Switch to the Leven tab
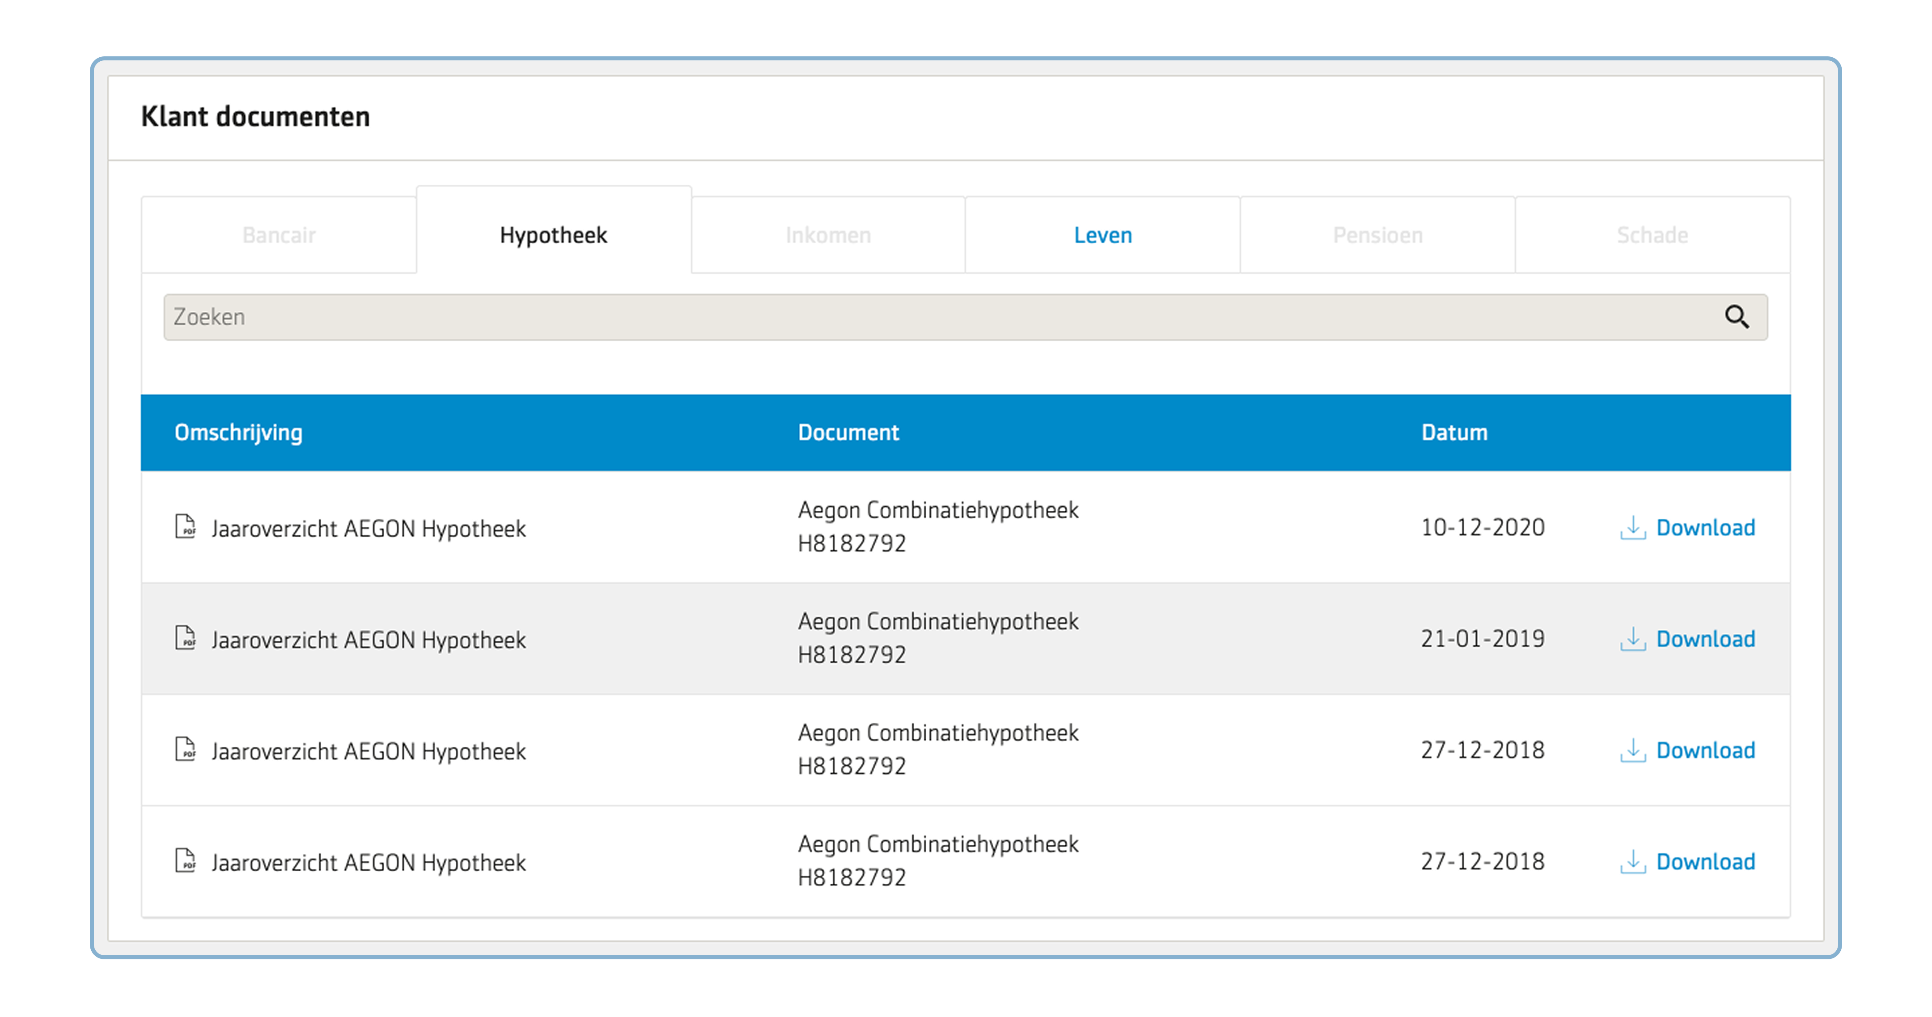 point(1102,236)
